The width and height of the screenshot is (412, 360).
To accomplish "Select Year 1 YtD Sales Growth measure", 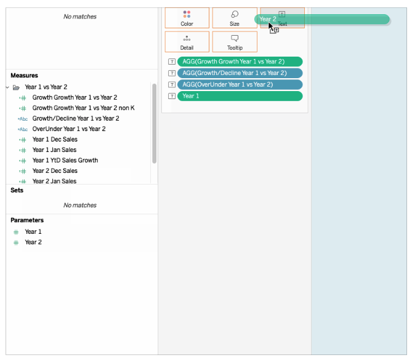I will [x=65, y=160].
